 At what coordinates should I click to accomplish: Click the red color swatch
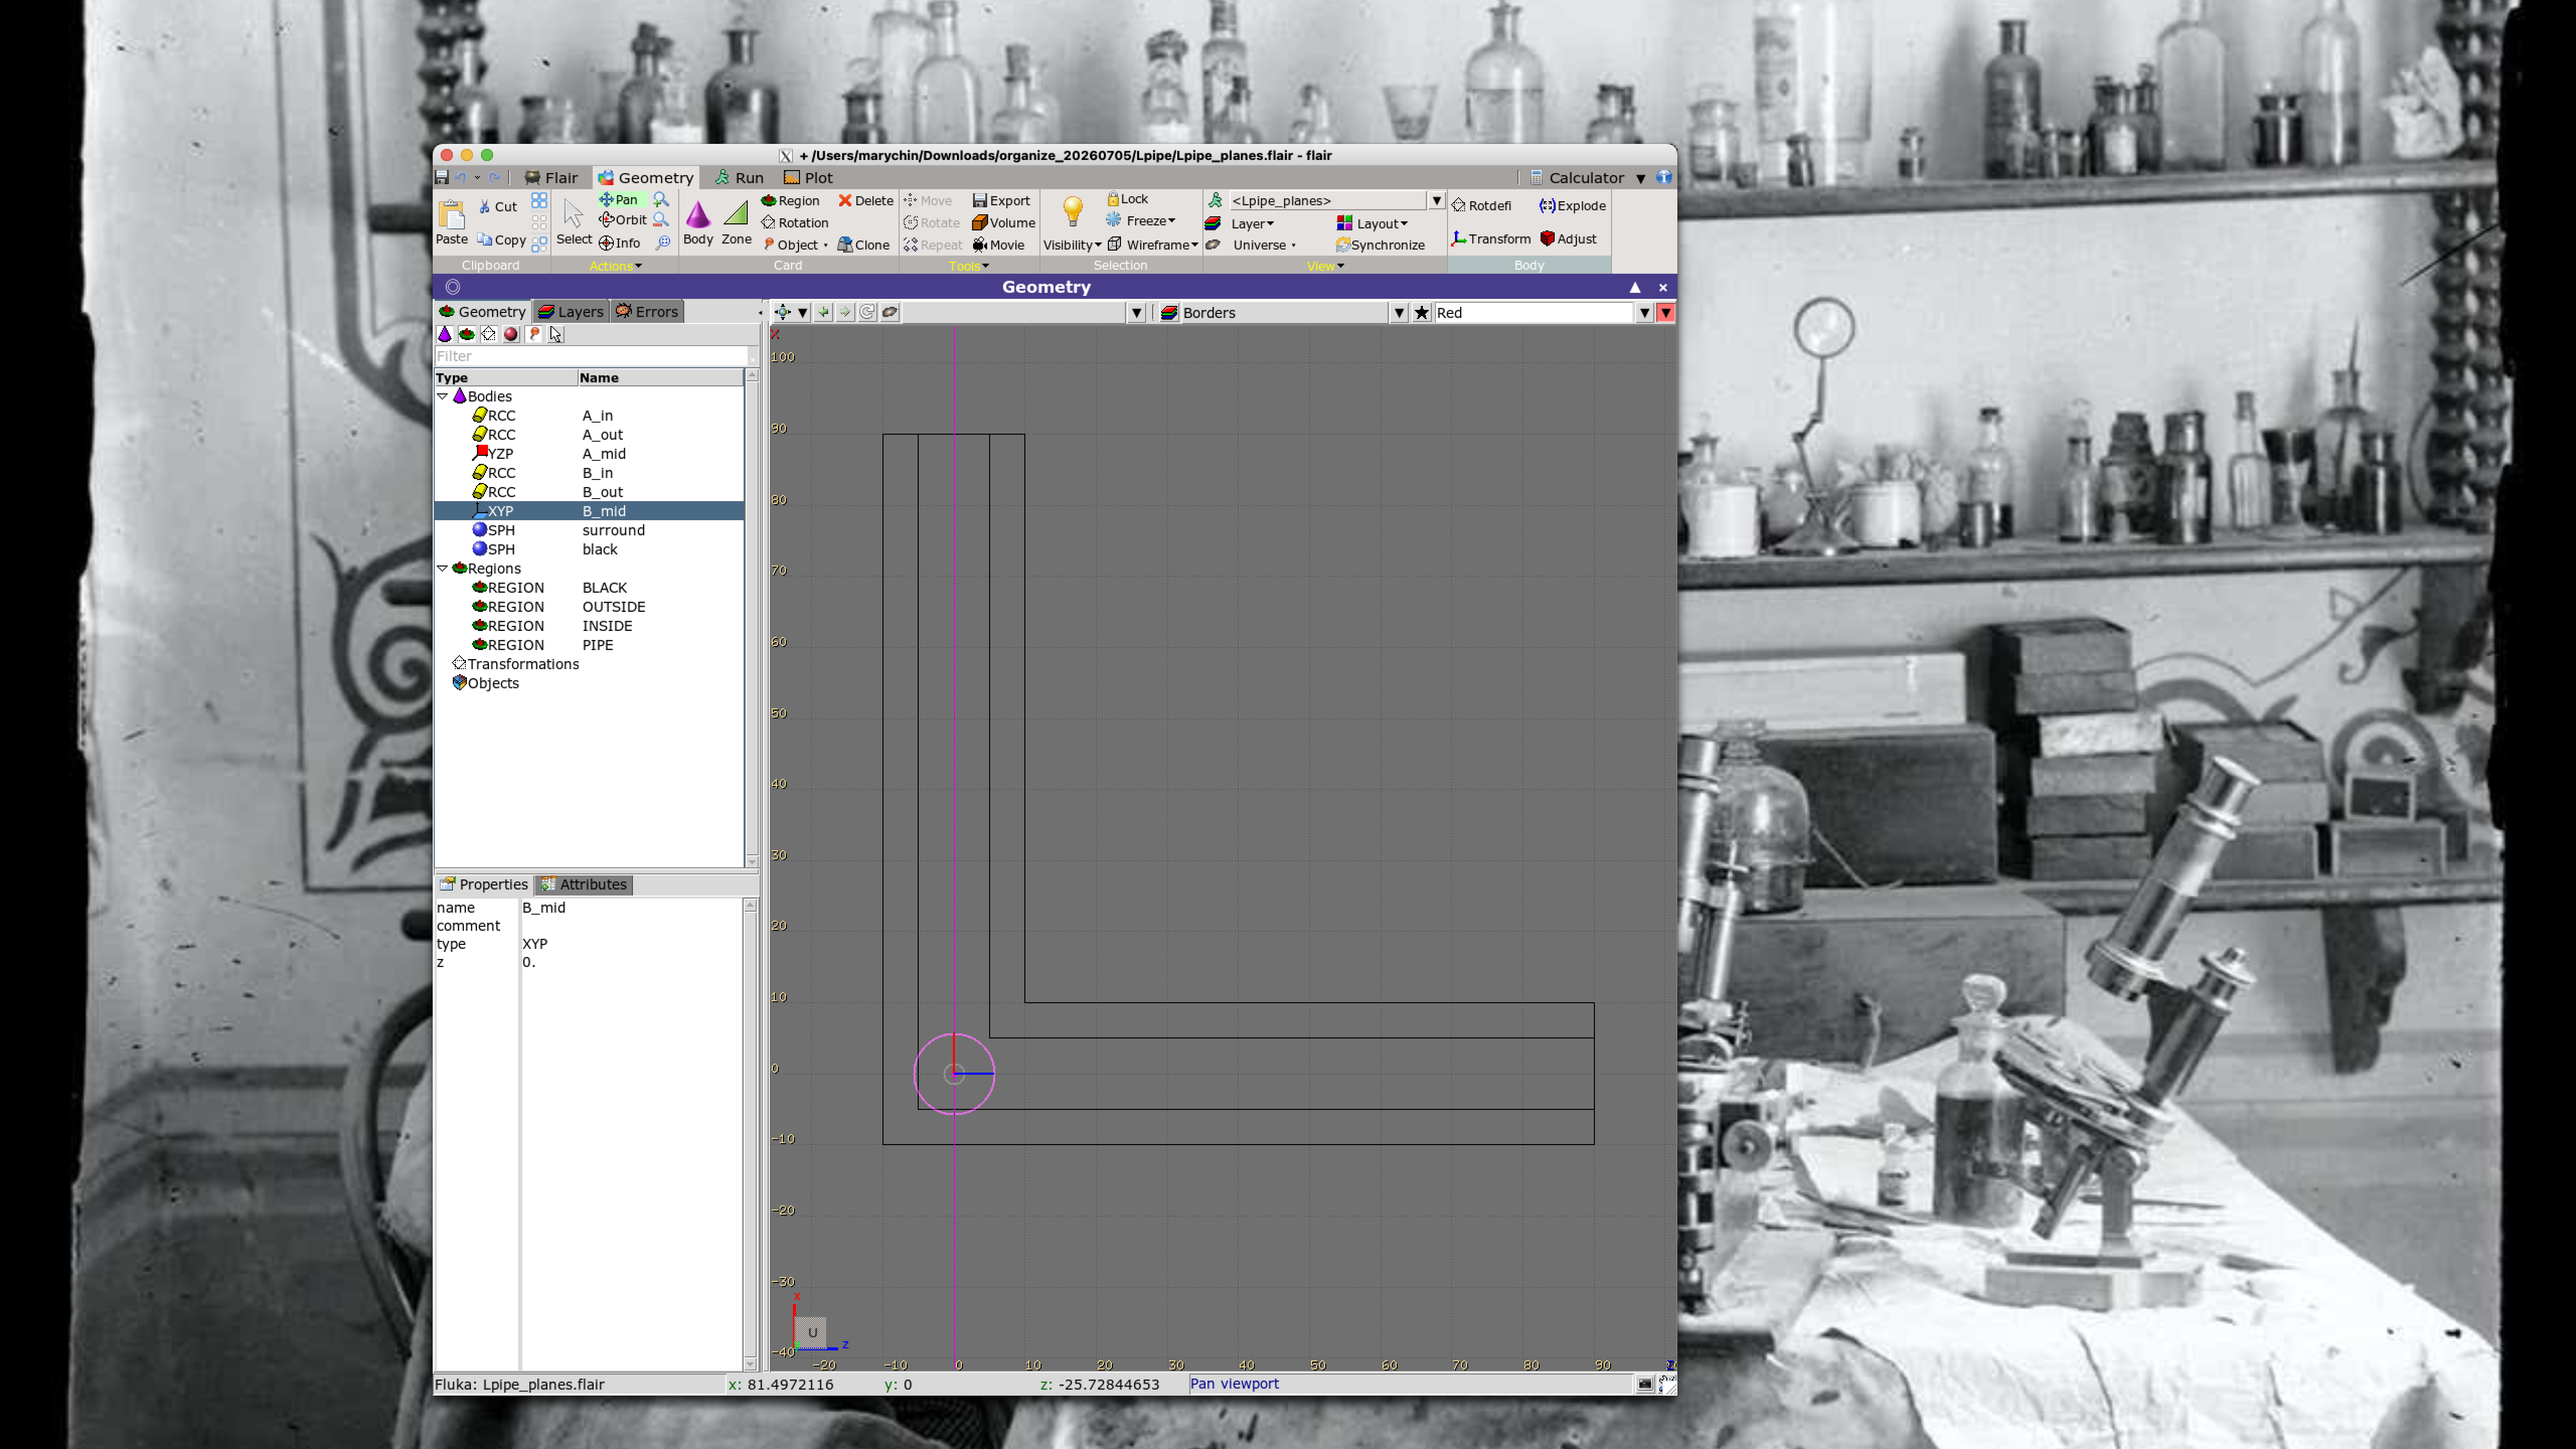click(x=1666, y=313)
